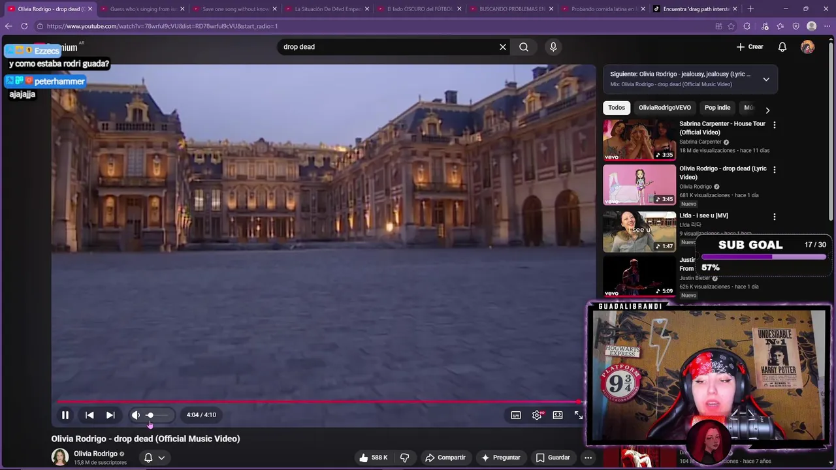This screenshot has width=836, height=470.
Task: Go to the previous video
Action: 89,415
